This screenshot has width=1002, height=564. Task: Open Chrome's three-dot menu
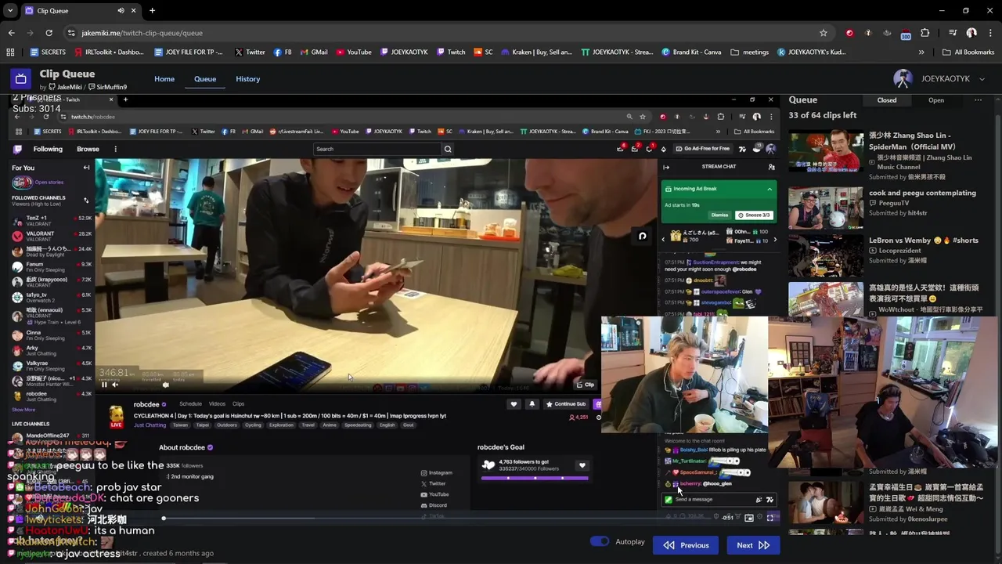click(989, 33)
